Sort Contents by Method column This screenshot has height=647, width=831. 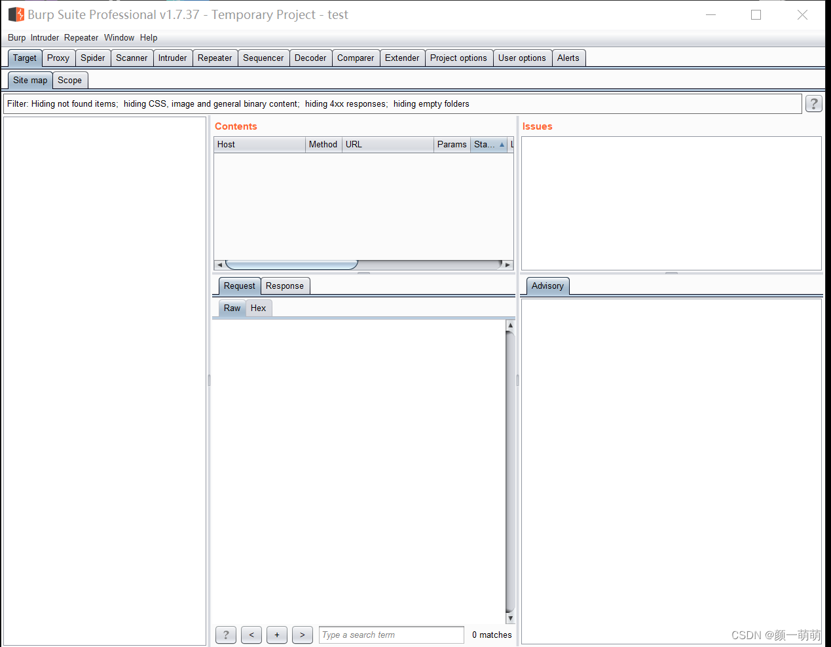tap(323, 144)
